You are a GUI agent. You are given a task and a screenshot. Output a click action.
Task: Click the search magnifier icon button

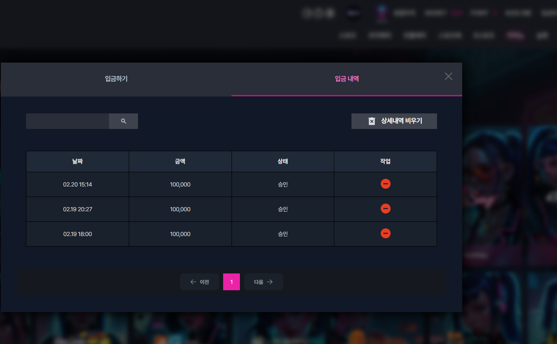tap(123, 121)
